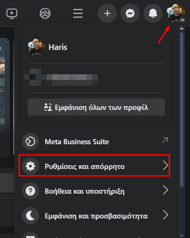This screenshot has width=190, height=238.
Task: Click the Meta Business Suite external arrow
Action: [165, 140]
